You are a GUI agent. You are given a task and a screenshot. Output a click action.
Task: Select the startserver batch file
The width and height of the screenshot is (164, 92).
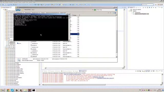pyautogui.click(x=34, y=45)
